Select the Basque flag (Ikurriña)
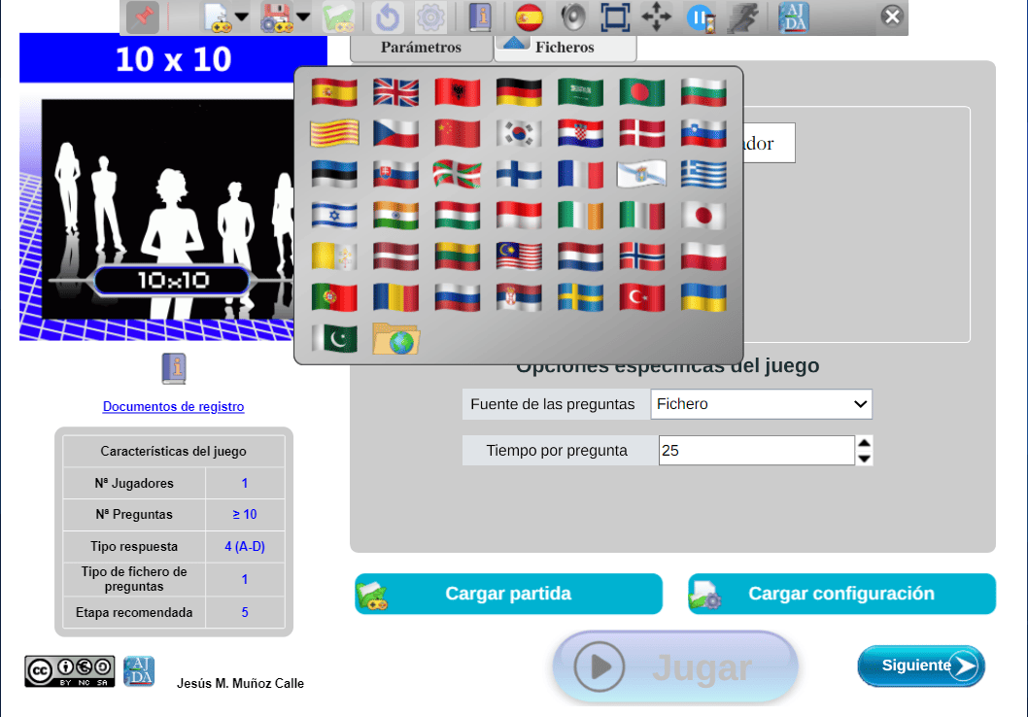1028x717 pixels. 457,174
